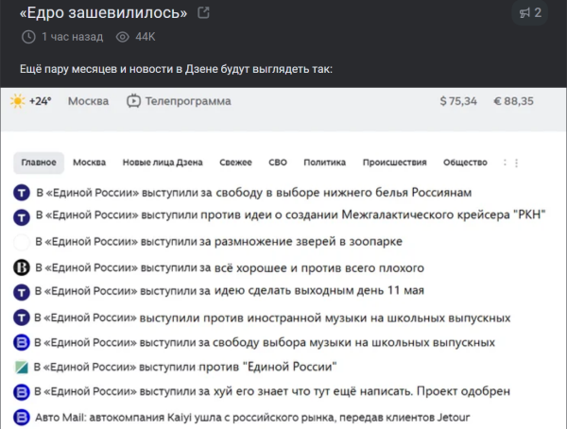Select the Главное tab

39,163
